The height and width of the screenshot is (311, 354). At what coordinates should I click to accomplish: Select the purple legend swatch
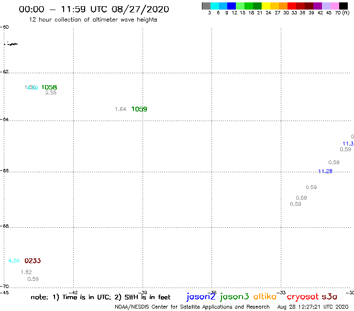pyautogui.click(x=318, y=6)
